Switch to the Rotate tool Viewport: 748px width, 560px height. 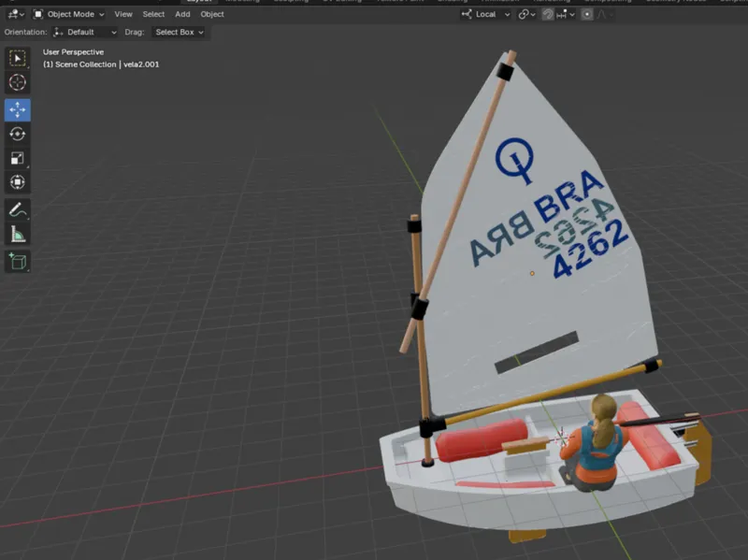click(x=18, y=134)
